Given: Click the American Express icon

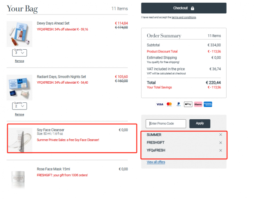Looking at the screenshot, I should [x=208, y=104].
